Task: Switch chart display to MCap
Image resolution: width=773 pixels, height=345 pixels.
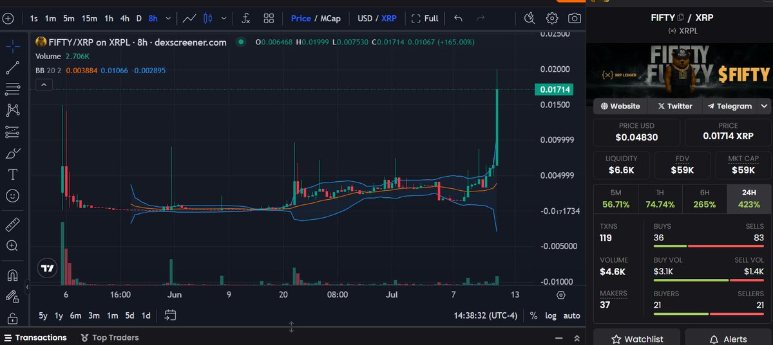Action: point(330,19)
